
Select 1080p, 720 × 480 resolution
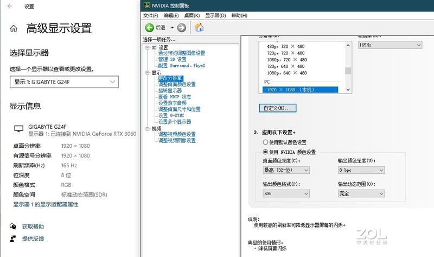pyautogui.click(x=287, y=60)
